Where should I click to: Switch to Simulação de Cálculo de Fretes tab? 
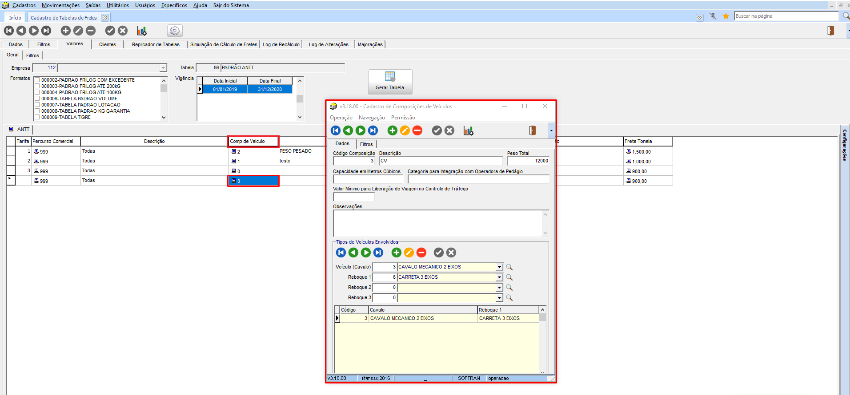click(x=224, y=44)
